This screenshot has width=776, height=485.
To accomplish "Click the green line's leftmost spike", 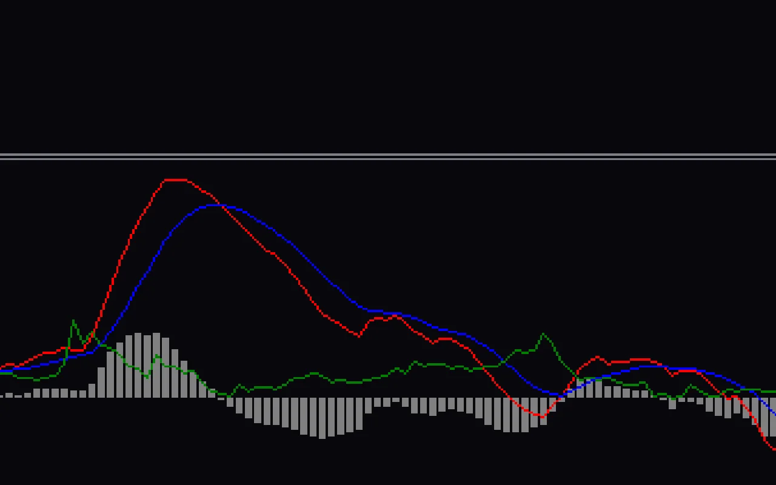I will click(x=73, y=319).
